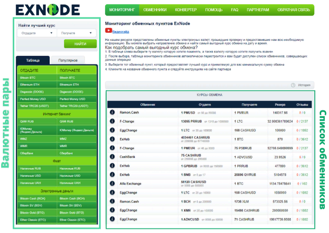This screenshot has width=329, height=233.
Task: Click the YouTube video guide icon
Action: (x=109, y=31)
